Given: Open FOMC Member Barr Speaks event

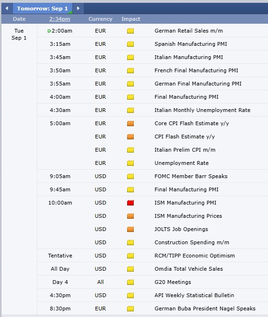Looking at the screenshot, I should coord(191,176).
